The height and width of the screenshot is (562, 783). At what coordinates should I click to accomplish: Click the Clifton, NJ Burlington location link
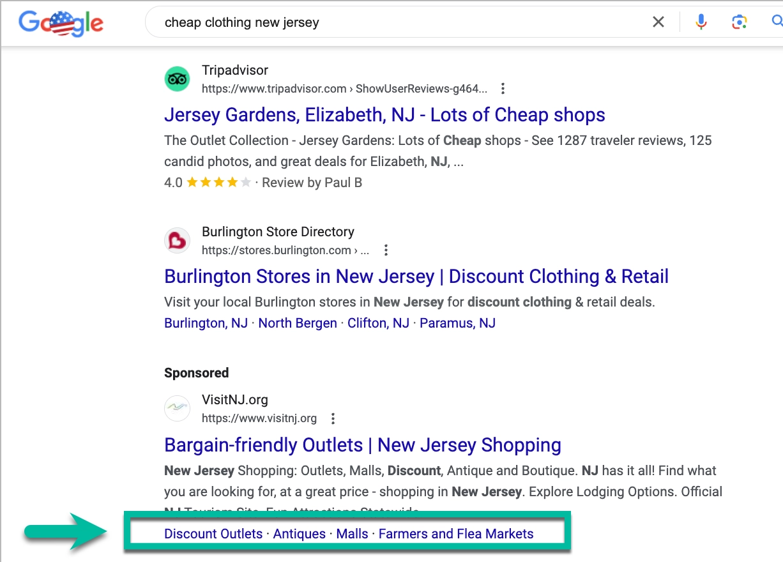point(378,323)
